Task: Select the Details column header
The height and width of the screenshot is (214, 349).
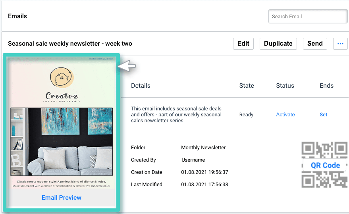Action: point(141,86)
